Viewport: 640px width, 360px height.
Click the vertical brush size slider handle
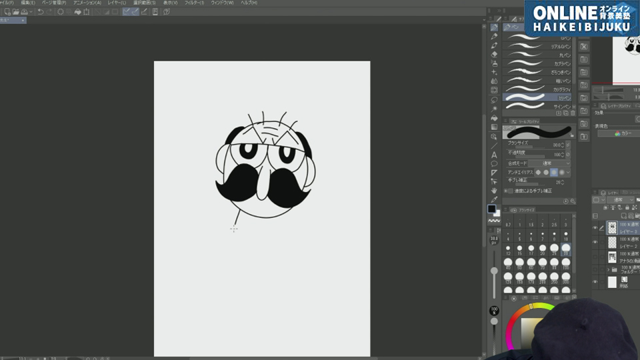(494, 271)
